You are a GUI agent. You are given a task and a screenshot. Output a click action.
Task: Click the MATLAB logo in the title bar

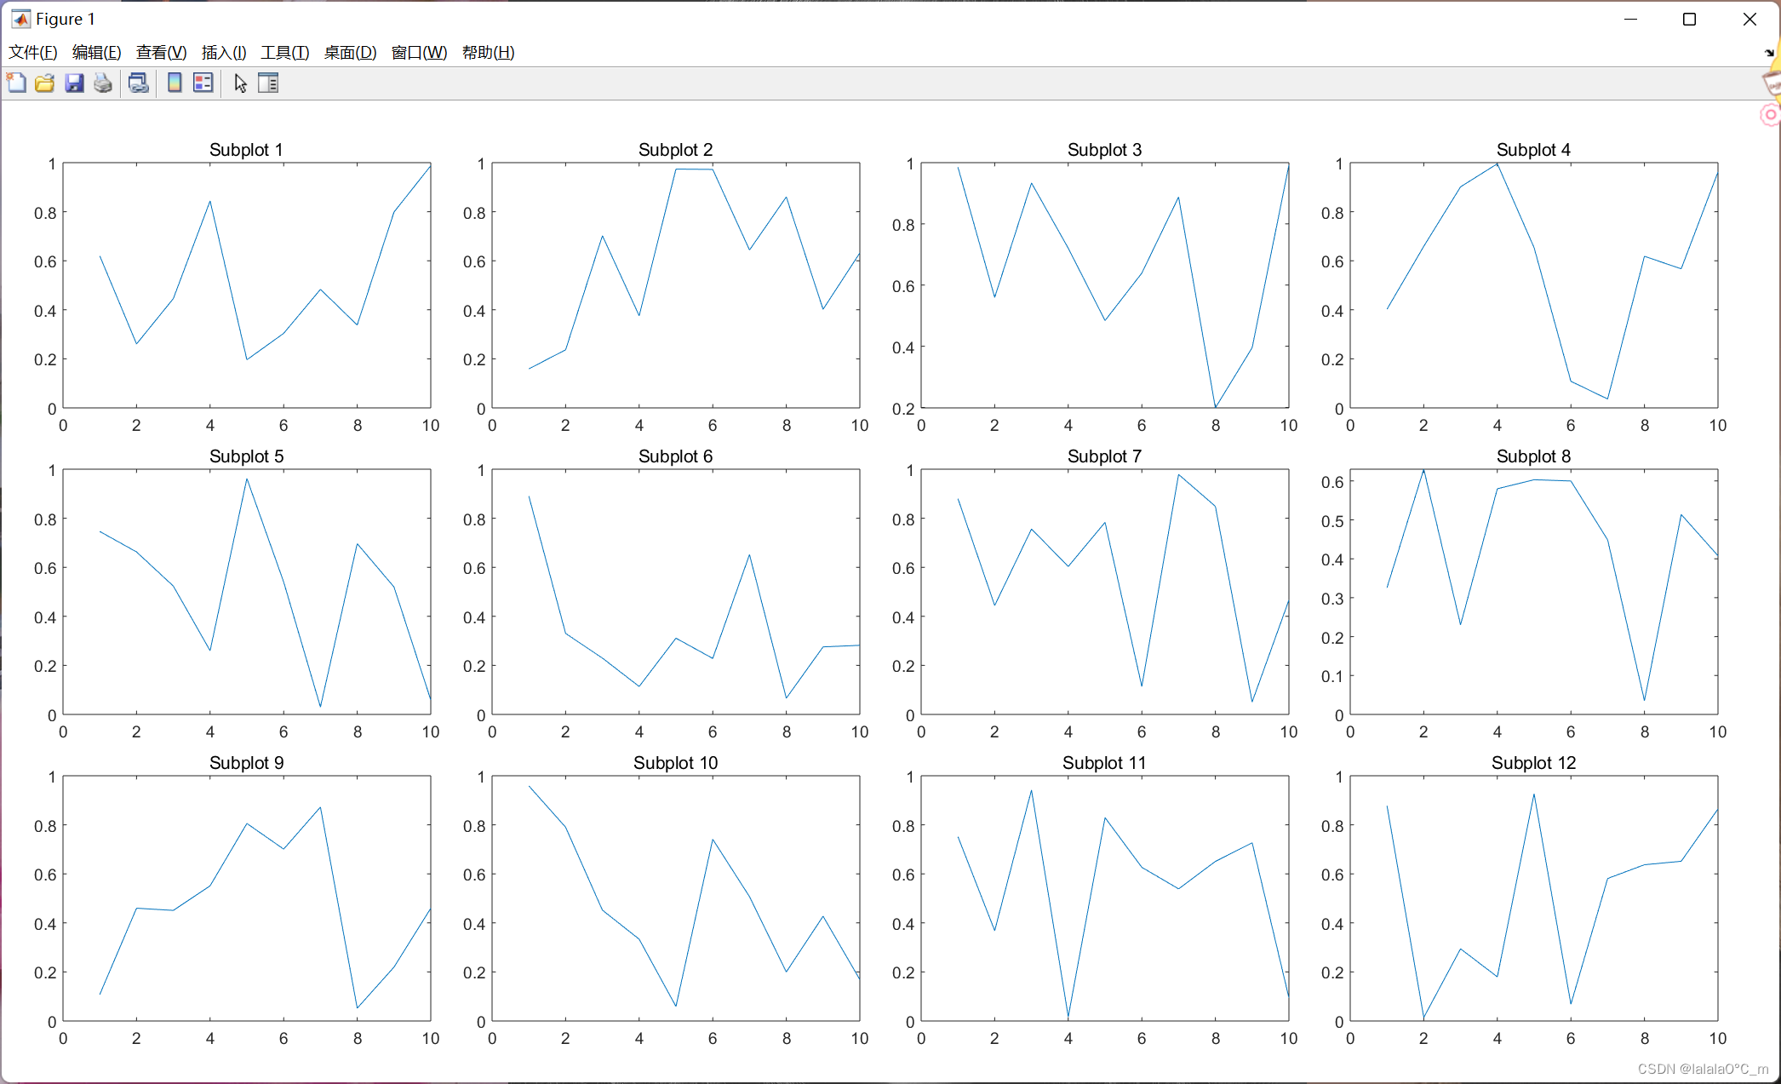coord(20,19)
